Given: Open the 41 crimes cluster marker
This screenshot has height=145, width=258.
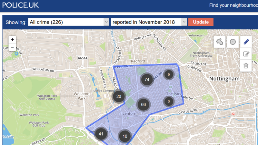Looking at the screenshot, I should (101, 134).
